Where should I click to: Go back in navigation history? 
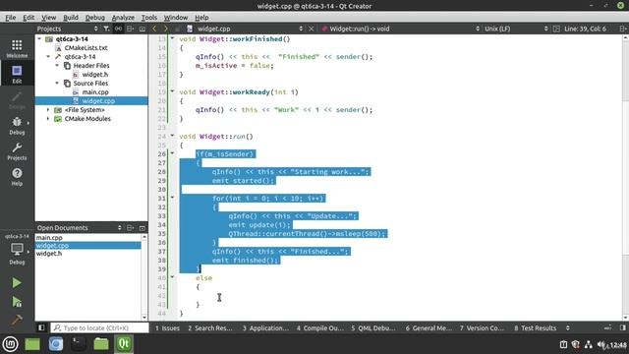point(154,29)
